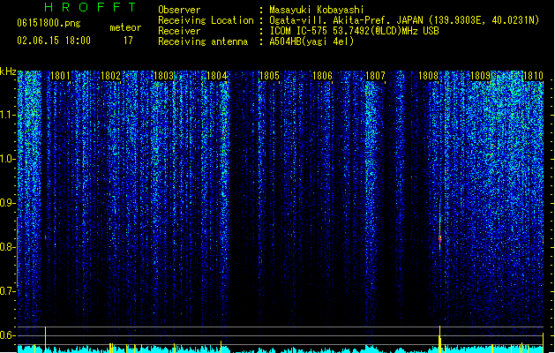Click the meteor label
Viewport: 555px width, 353px height.
click(125, 27)
